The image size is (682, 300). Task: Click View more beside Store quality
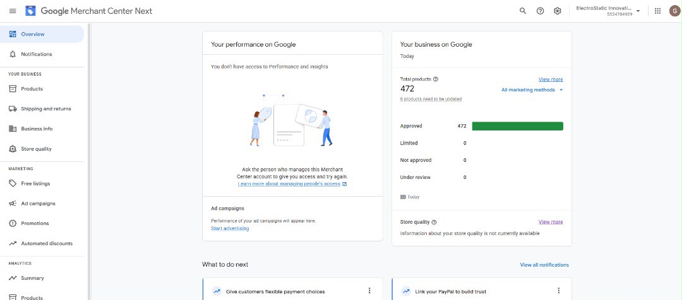coord(550,222)
